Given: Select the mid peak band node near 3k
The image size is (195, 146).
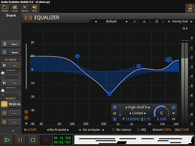Looking at the screenshot, I should pyautogui.click(x=139, y=66).
